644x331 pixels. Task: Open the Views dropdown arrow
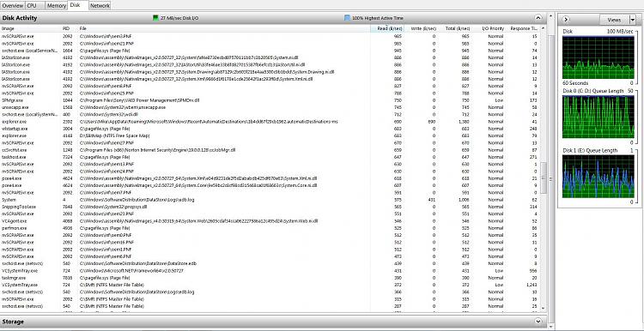coord(632,20)
